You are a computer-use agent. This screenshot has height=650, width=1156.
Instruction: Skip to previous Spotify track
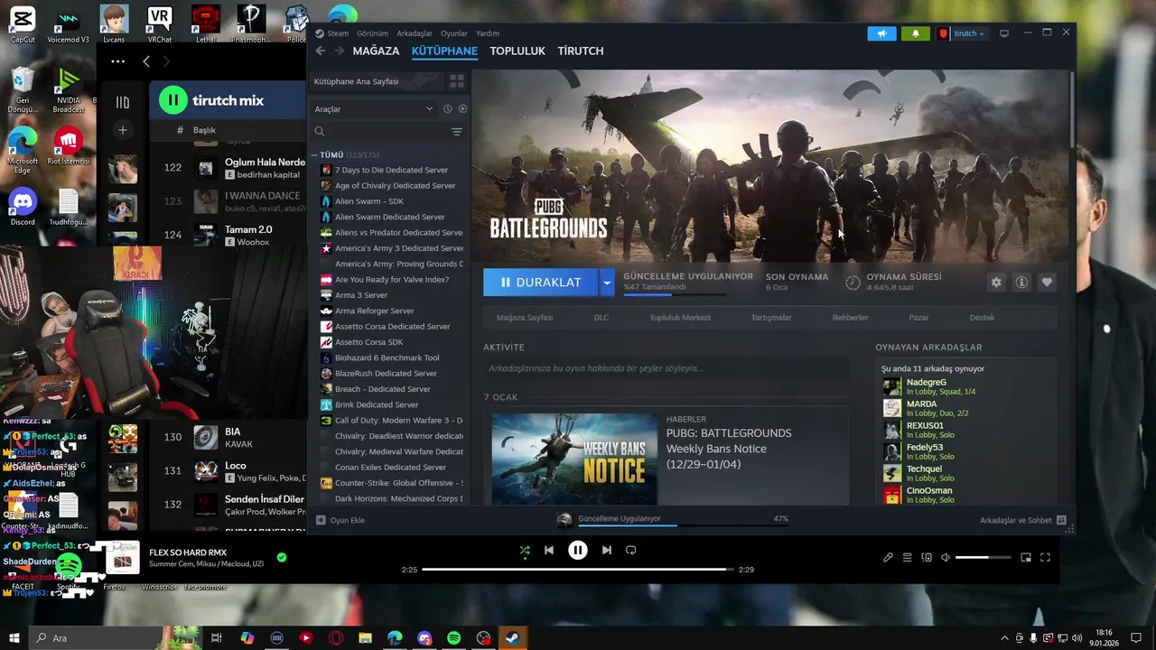tap(549, 550)
